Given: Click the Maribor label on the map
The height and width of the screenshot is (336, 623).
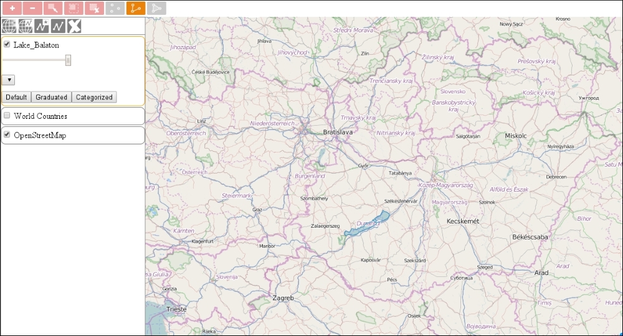Looking at the screenshot, I should pyautogui.click(x=267, y=246).
